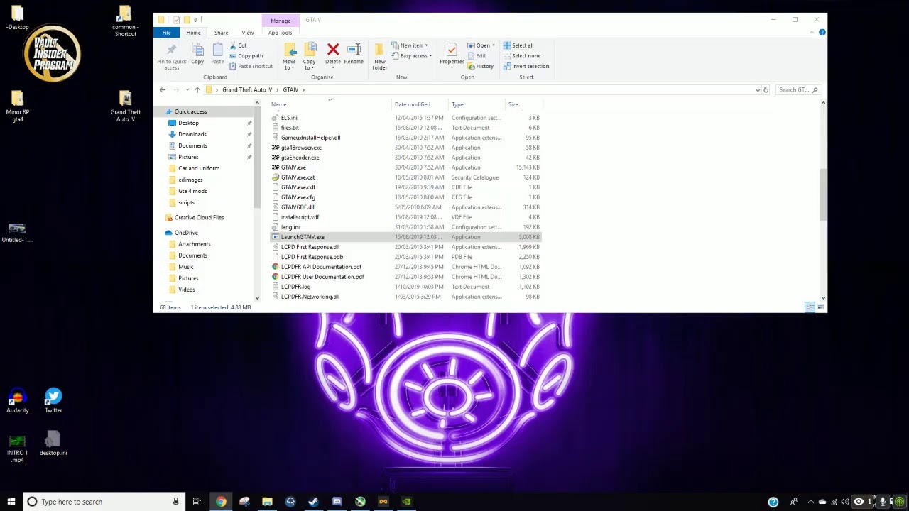Refresh the GTAIV folder view
The width and height of the screenshot is (909, 511).
(x=766, y=90)
